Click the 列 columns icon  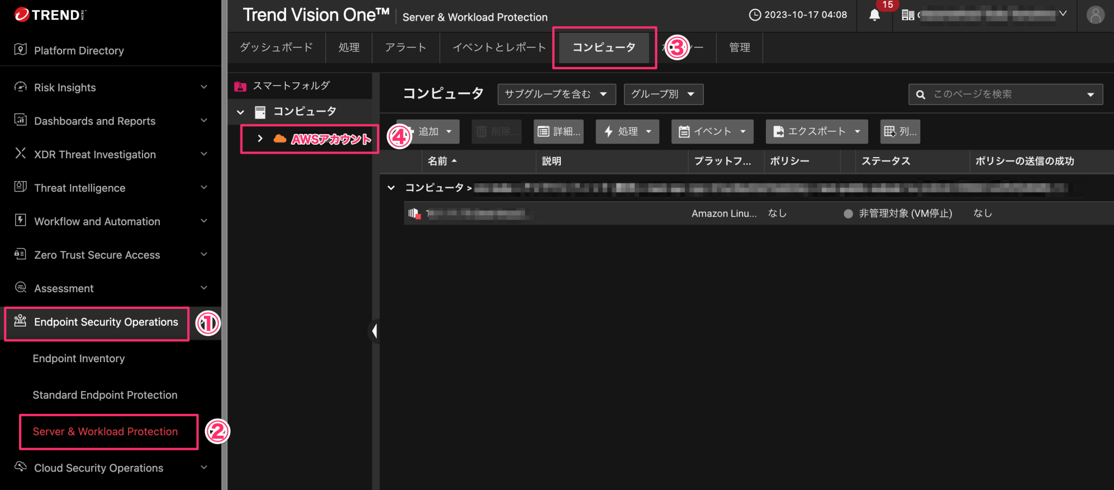(891, 131)
